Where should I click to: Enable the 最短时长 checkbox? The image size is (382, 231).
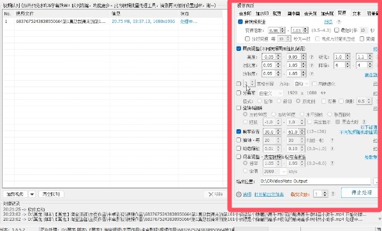[337, 30]
